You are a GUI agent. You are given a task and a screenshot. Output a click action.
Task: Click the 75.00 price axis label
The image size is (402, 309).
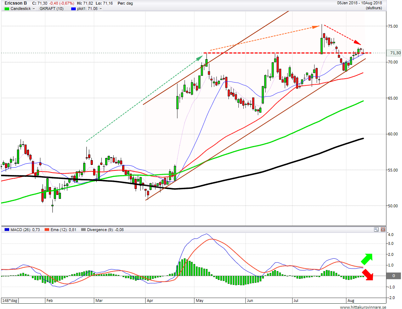[393, 26]
